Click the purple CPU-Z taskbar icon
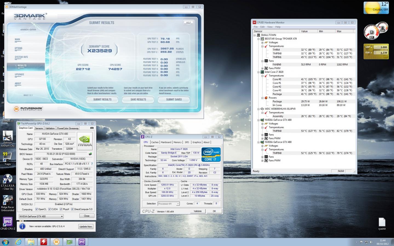The height and width of the screenshot is (246, 394). pyautogui.click(x=82, y=242)
